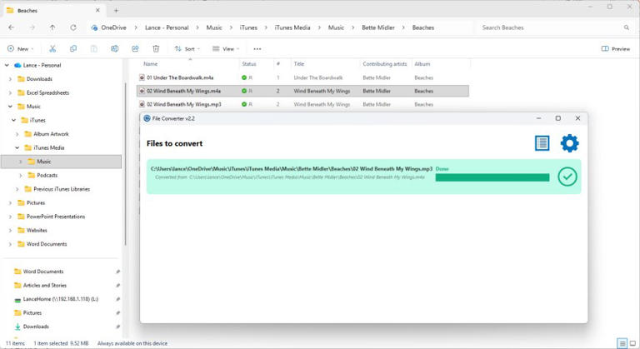Image resolution: width=640 pixels, height=349 pixels.
Task: Navigate to OneDrive in breadcrumb
Action: coord(113,27)
